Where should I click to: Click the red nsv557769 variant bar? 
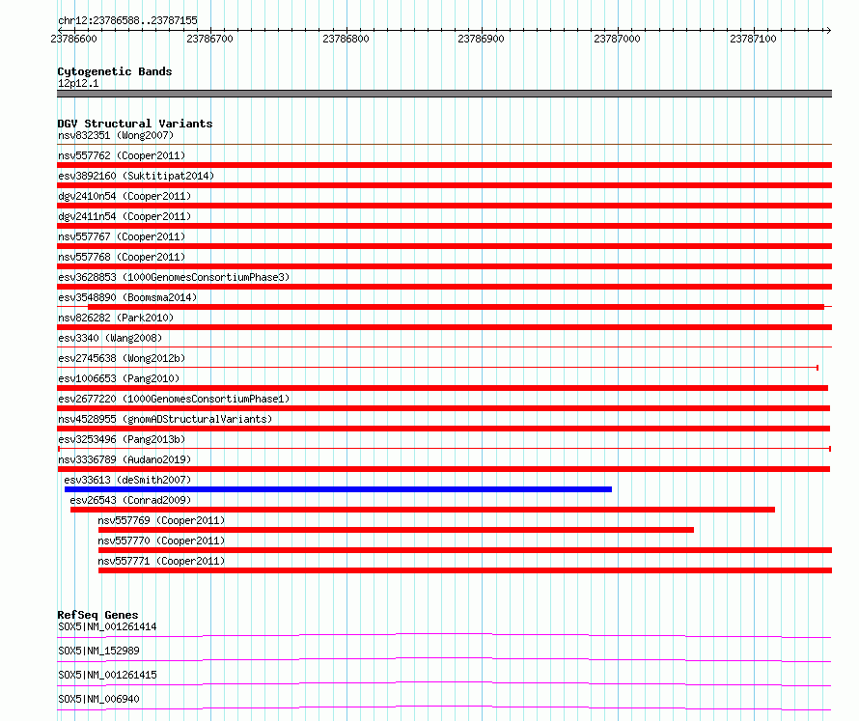(396, 530)
